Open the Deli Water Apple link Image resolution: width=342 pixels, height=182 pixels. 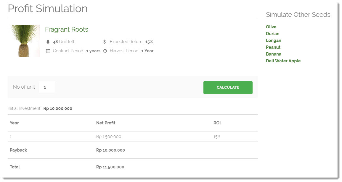[x=283, y=61]
